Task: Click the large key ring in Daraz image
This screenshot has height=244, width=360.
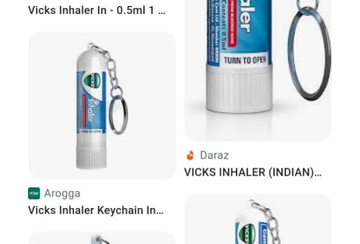Action: [309, 54]
